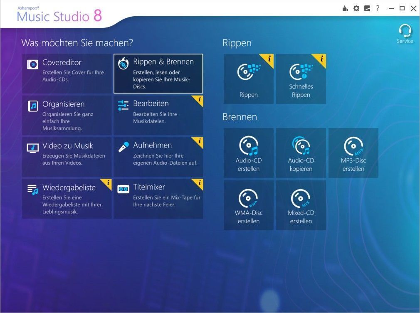Pick Mixed-CD erstellen
Image resolution: width=420 pixels, height=313 pixels.
click(x=301, y=205)
